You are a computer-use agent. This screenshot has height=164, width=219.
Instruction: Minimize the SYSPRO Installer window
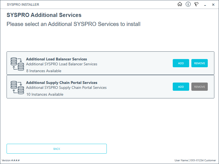205,5
